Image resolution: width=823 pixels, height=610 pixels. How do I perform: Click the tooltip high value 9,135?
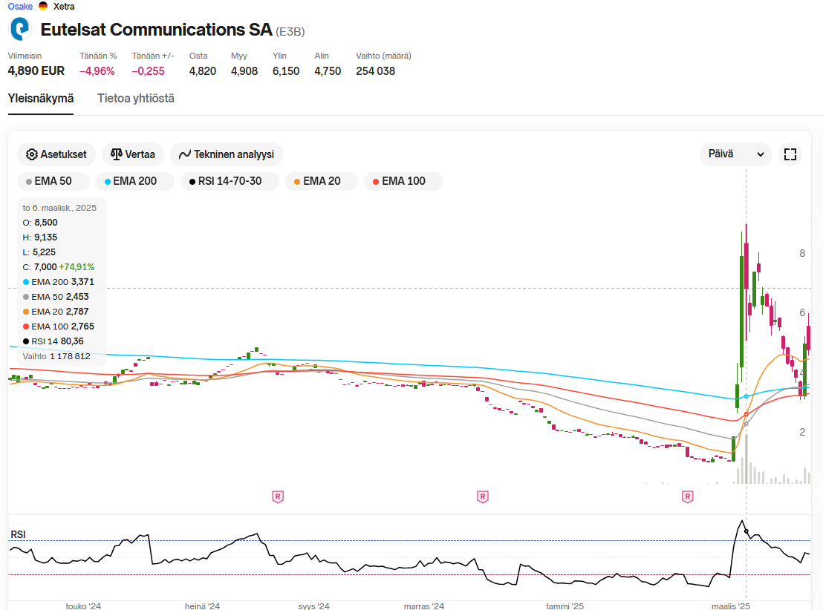[45, 237]
